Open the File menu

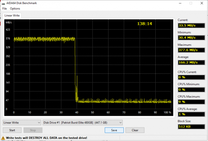coord(5,8)
